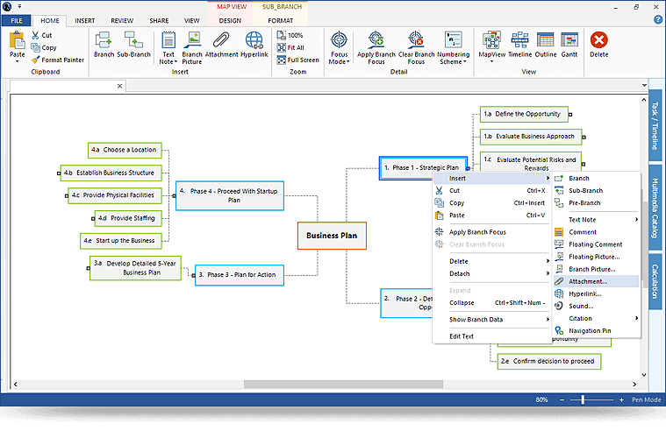The width and height of the screenshot is (666, 431).
Task: Select the Phase 3 - Plan for Action branch
Action: coord(240,275)
